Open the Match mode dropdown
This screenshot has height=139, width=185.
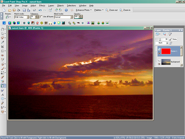pos(28,17)
